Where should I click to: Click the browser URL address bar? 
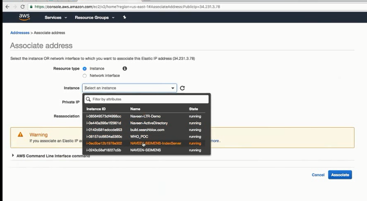coord(196,7)
